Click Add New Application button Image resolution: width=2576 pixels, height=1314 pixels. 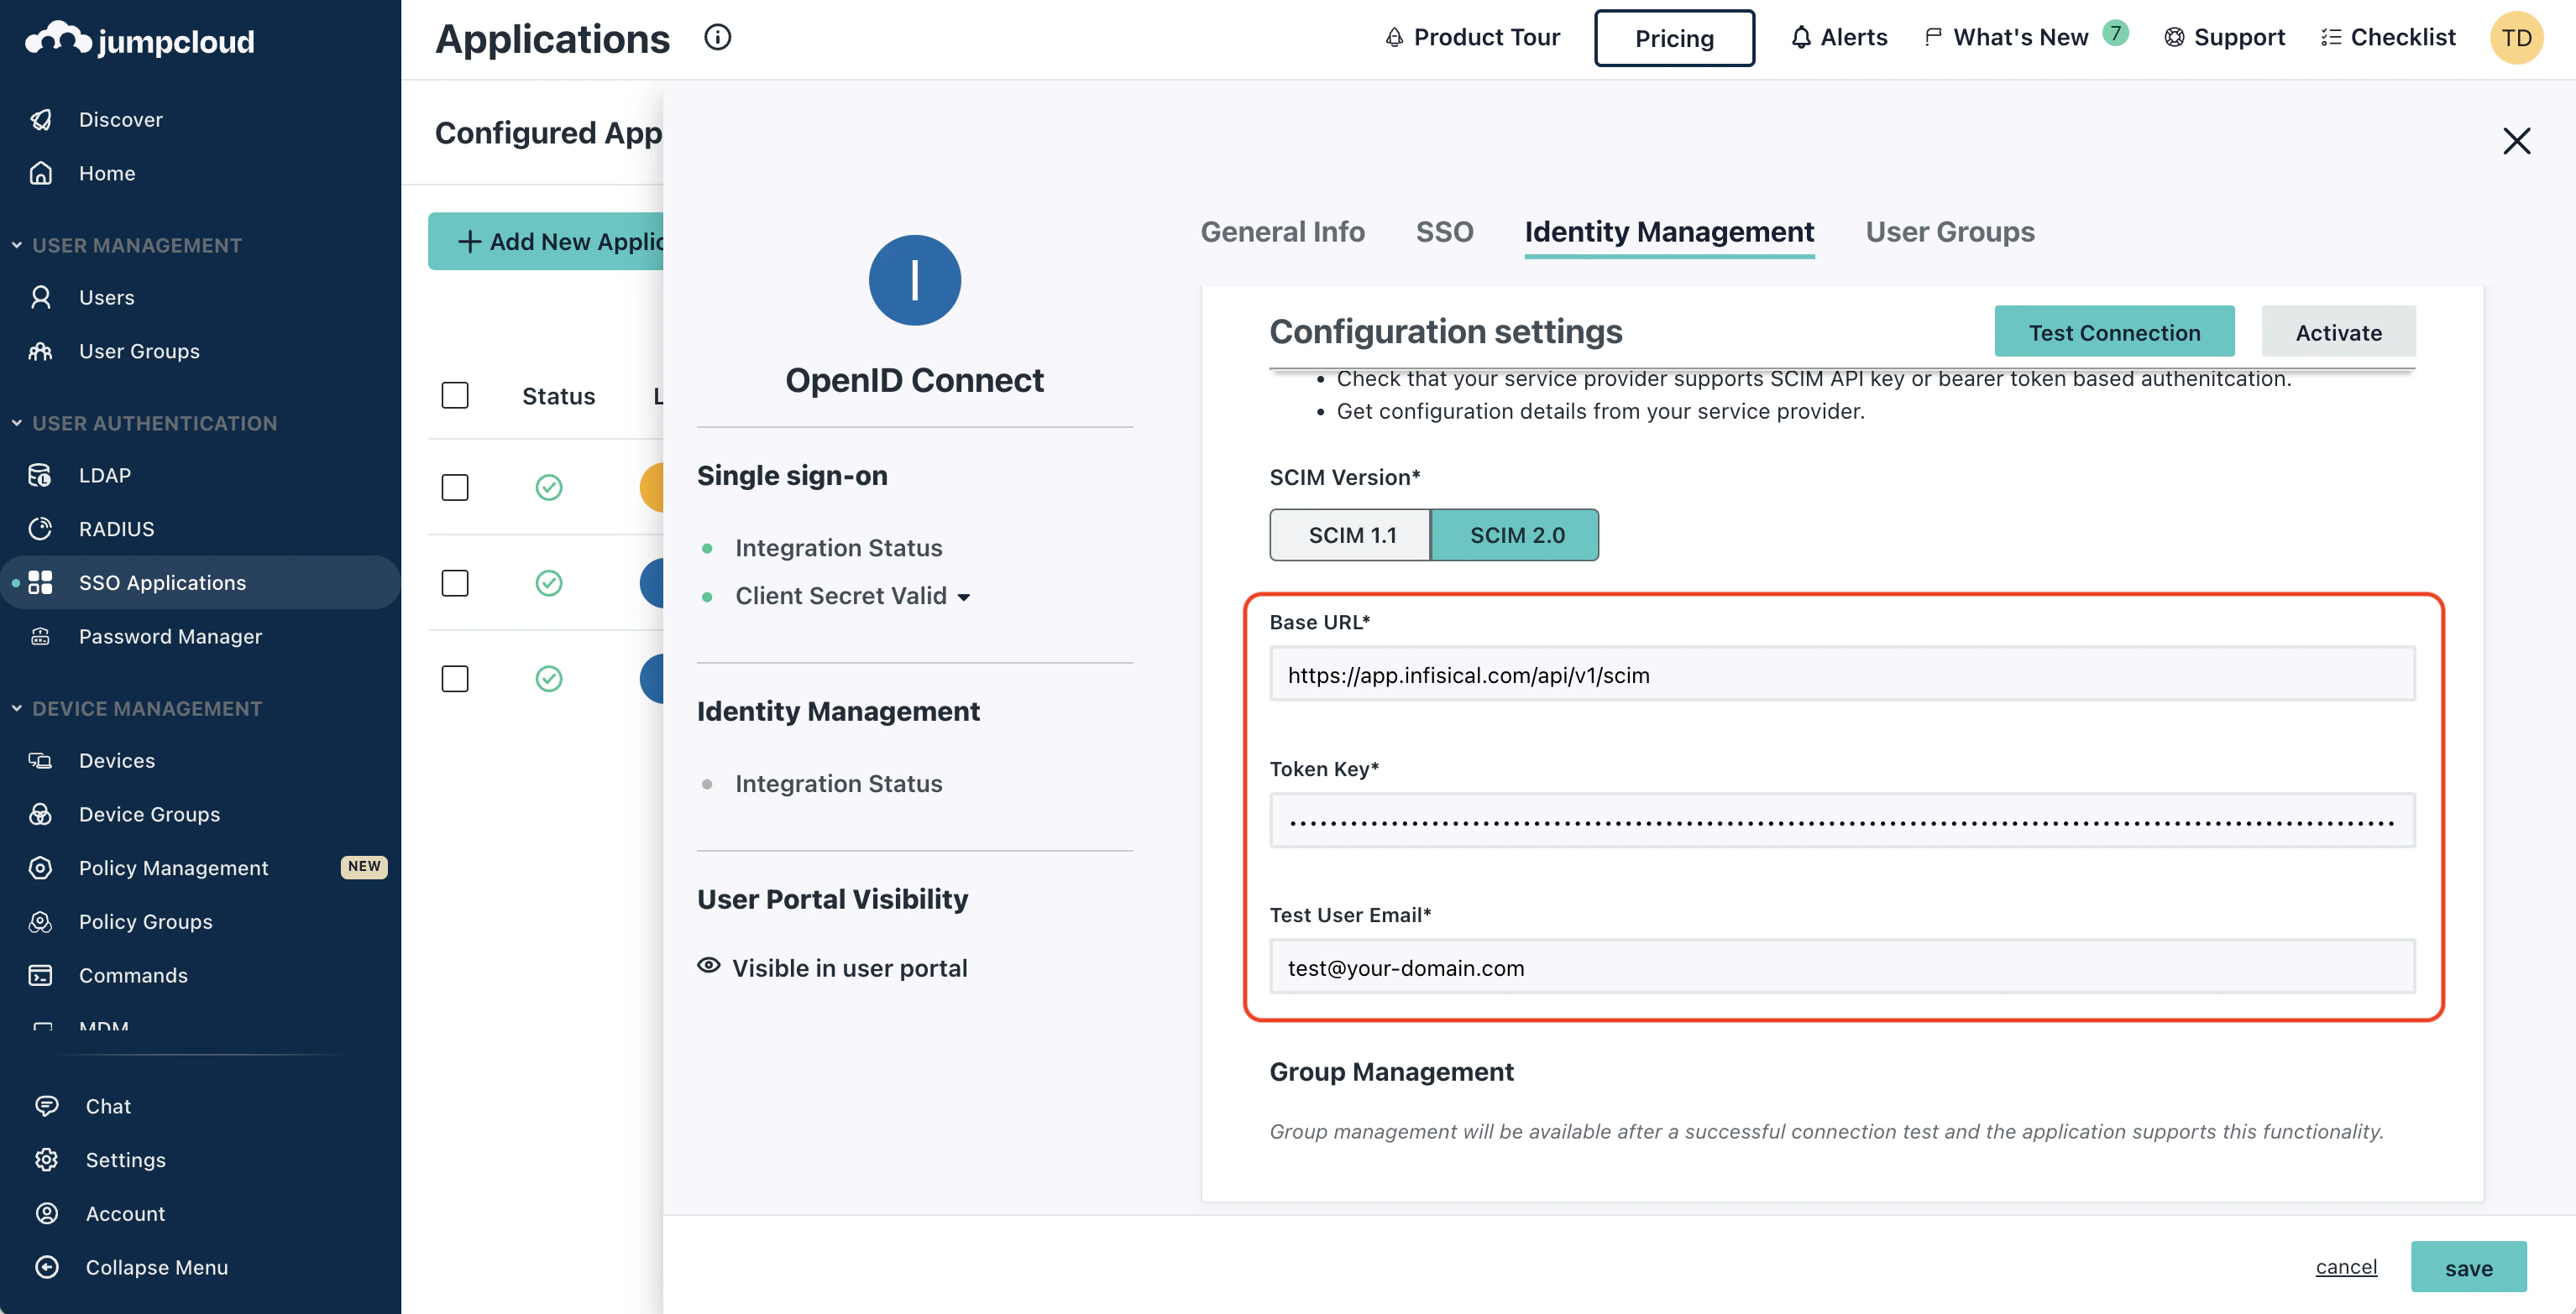coord(547,241)
